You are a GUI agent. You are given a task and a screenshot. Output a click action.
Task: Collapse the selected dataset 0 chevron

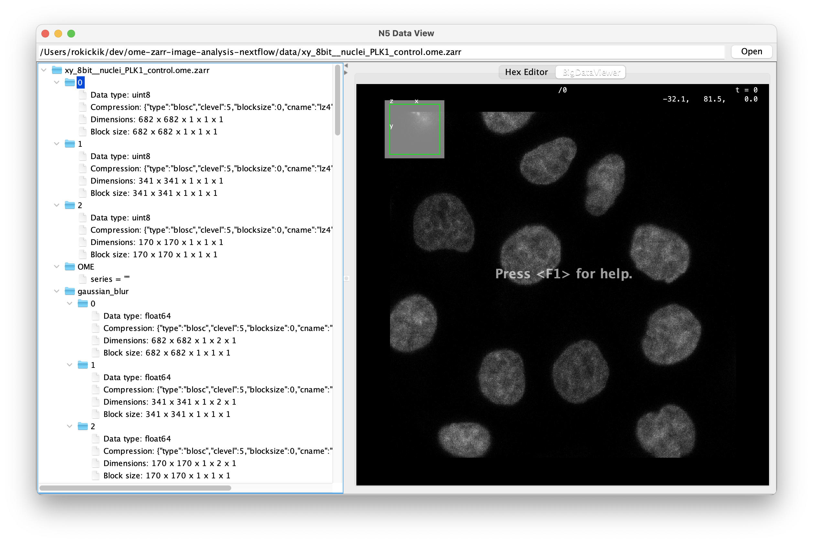[57, 82]
